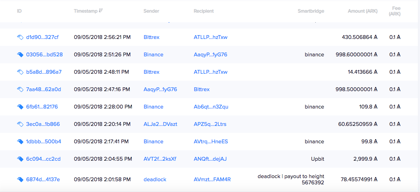Open transaction 6874d...4137e
Image resolution: width=420 pixels, height=192 pixels.
[43, 179]
